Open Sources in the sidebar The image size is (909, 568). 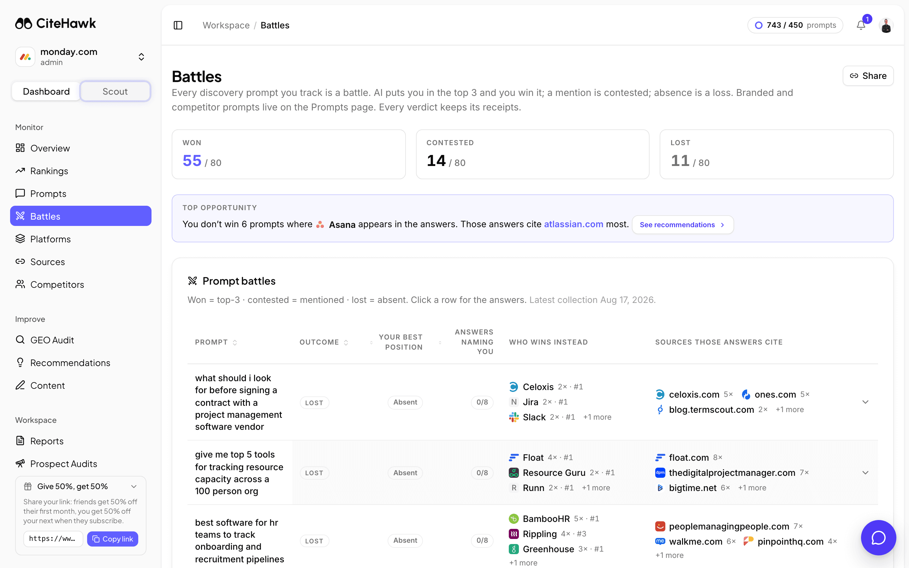[x=81, y=262]
